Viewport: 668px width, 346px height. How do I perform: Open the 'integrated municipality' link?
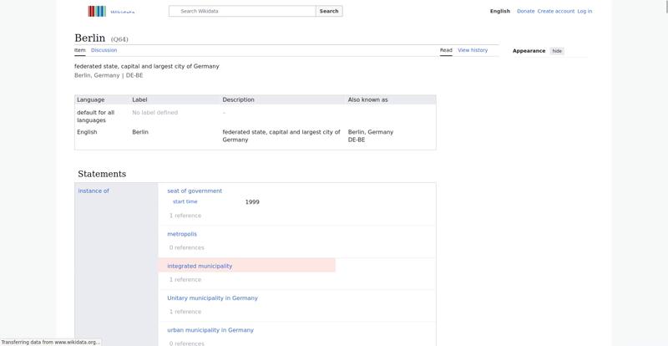pyautogui.click(x=200, y=267)
